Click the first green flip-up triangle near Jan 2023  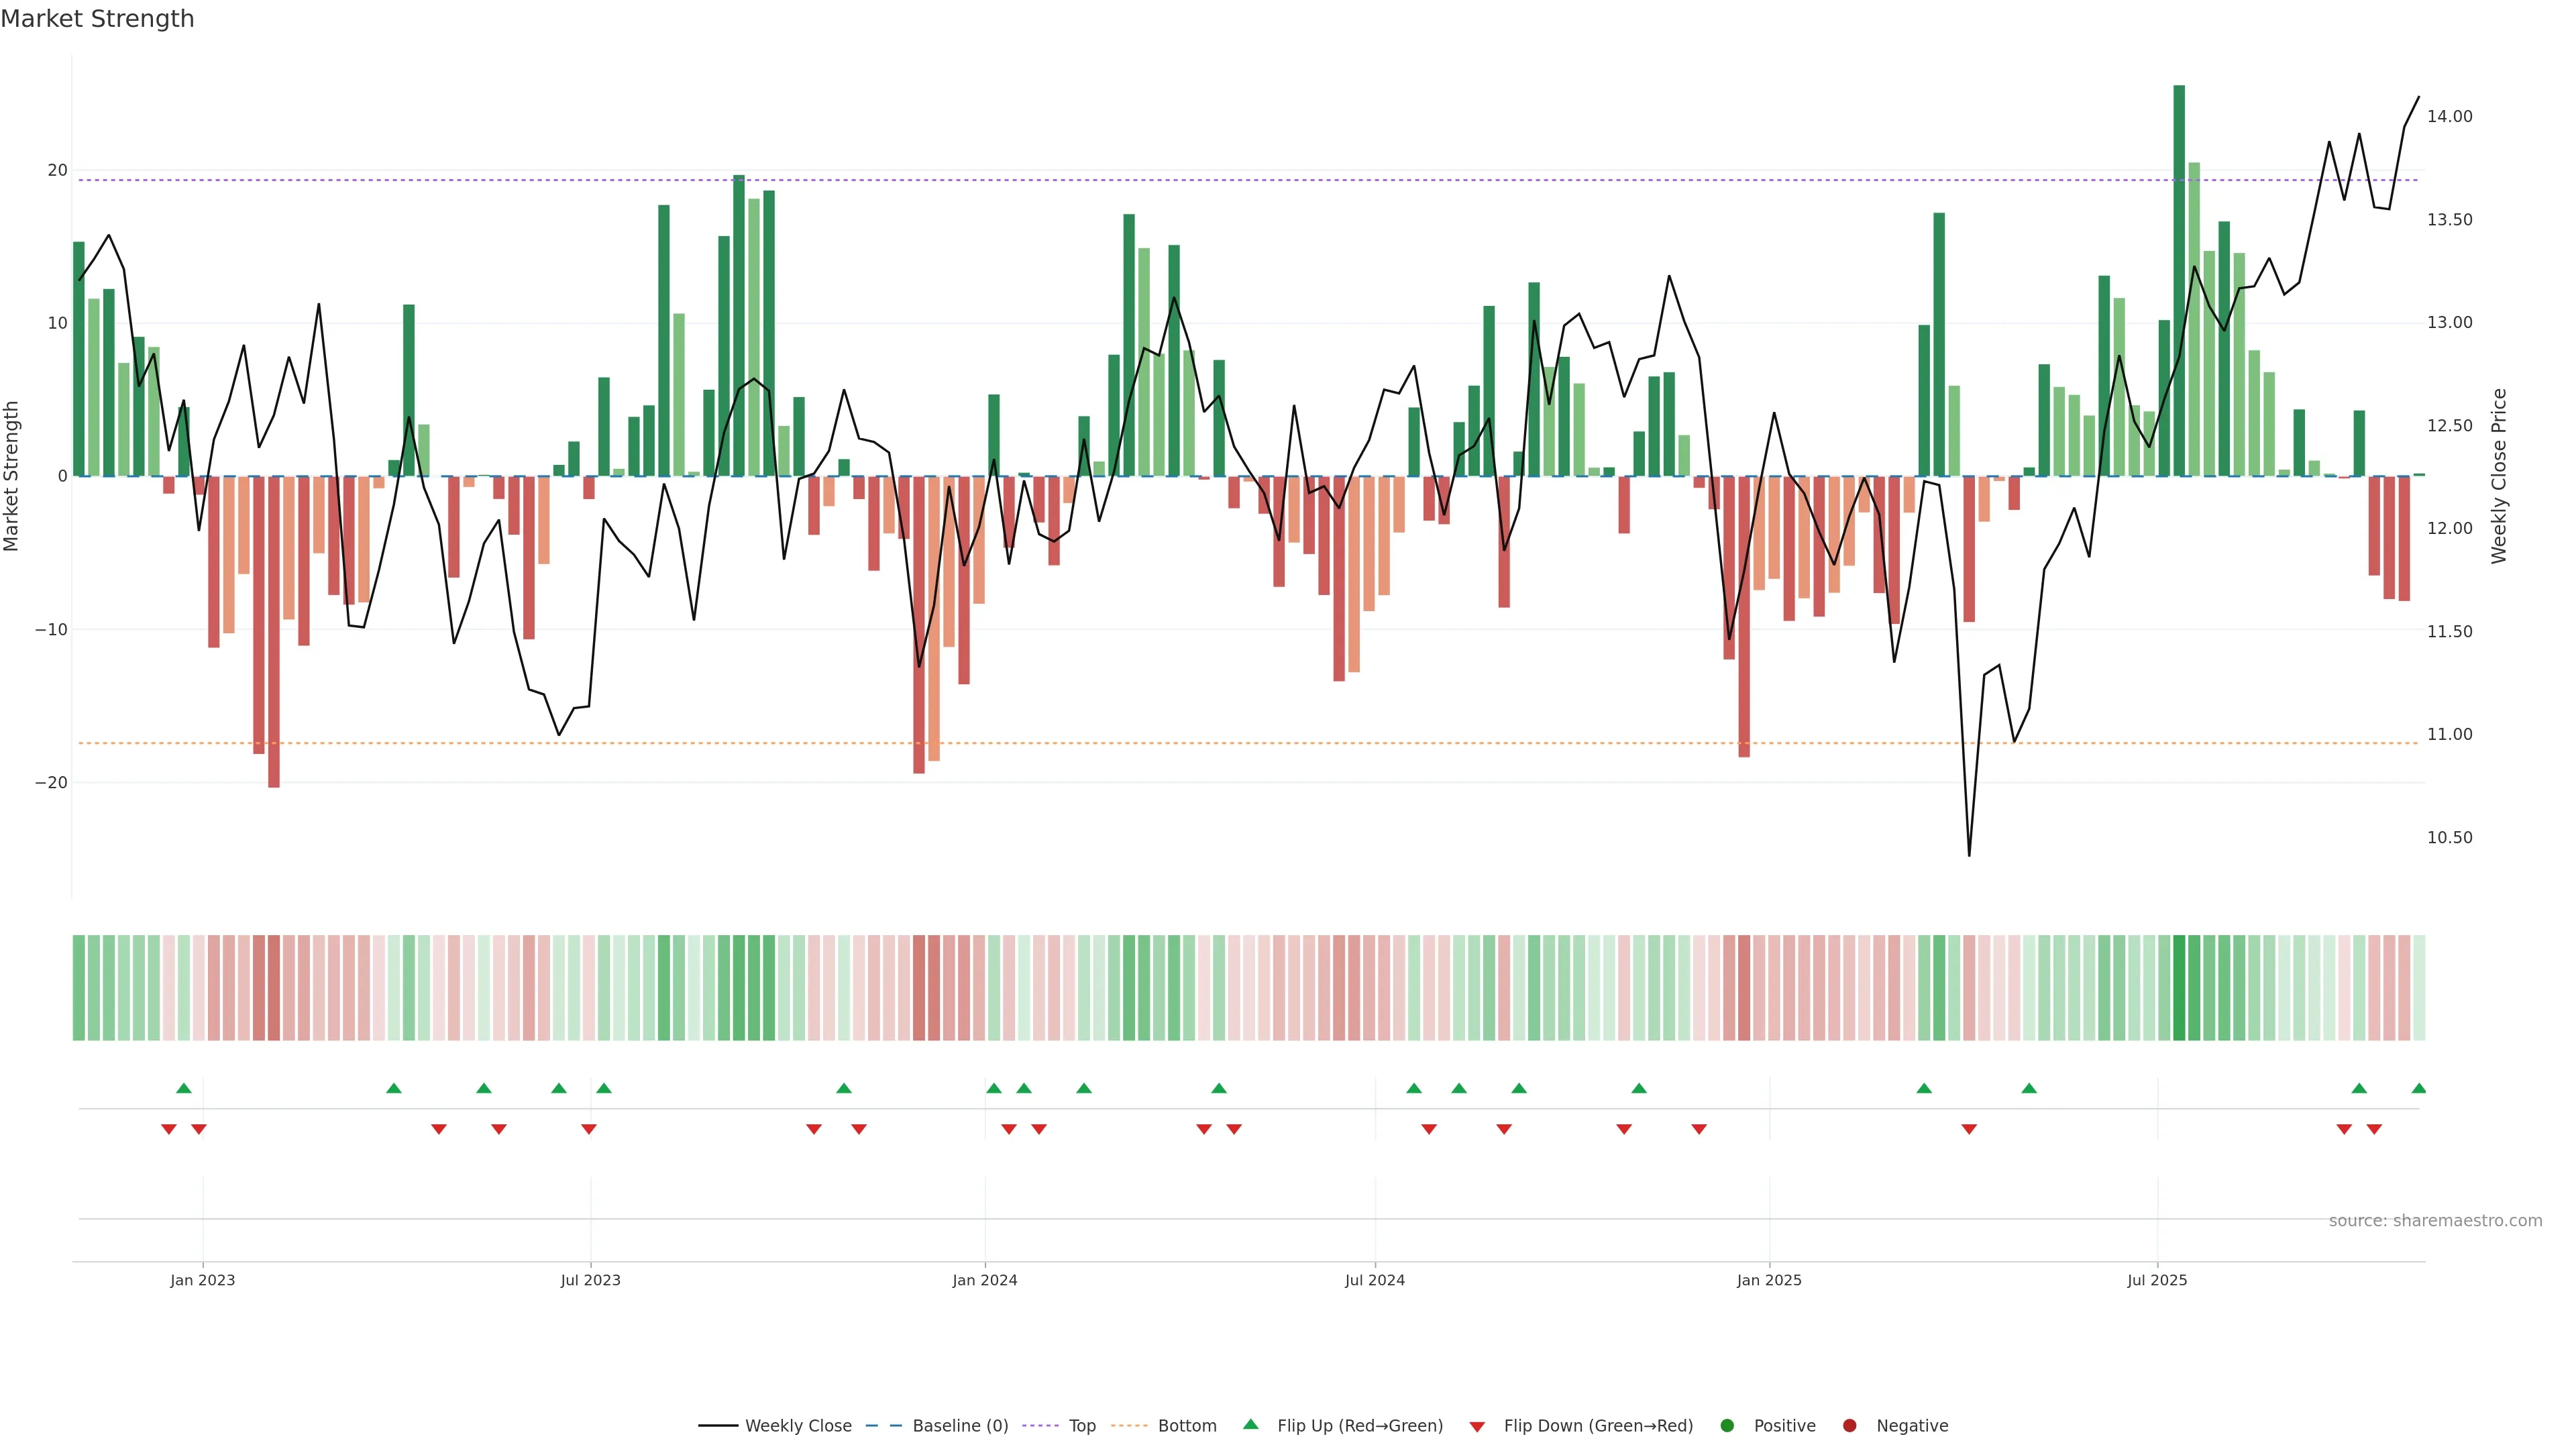[x=183, y=1088]
